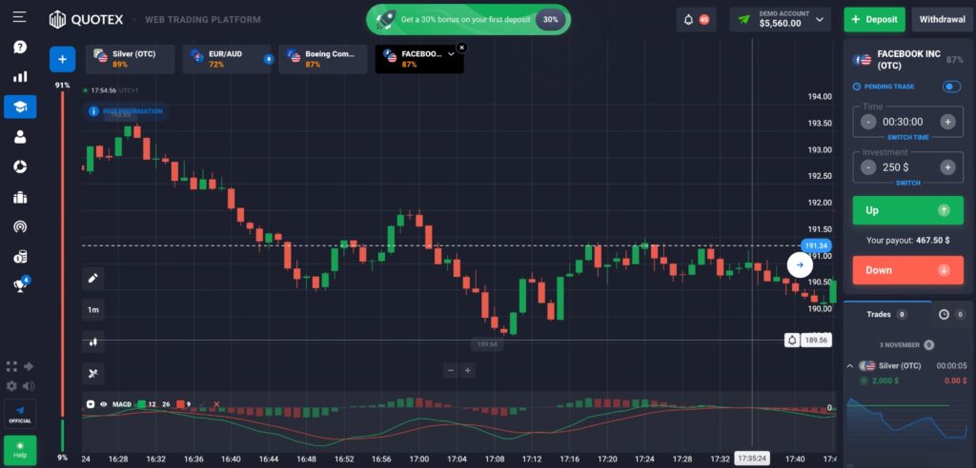Click the green Help button
Screen dimensions: 976x468
click(x=20, y=449)
